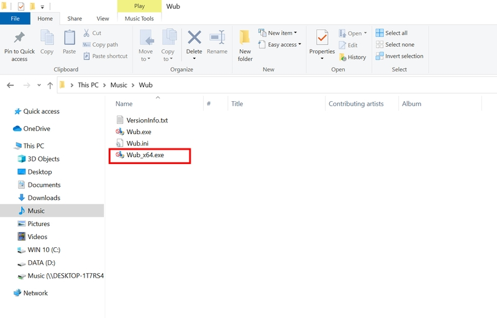
Task: Sort by Contributing artists column
Action: point(356,104)
